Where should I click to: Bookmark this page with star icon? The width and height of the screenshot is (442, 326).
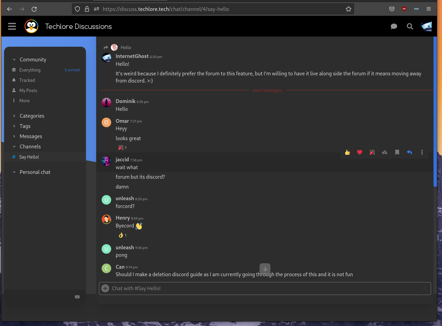[x=348, y=9]
